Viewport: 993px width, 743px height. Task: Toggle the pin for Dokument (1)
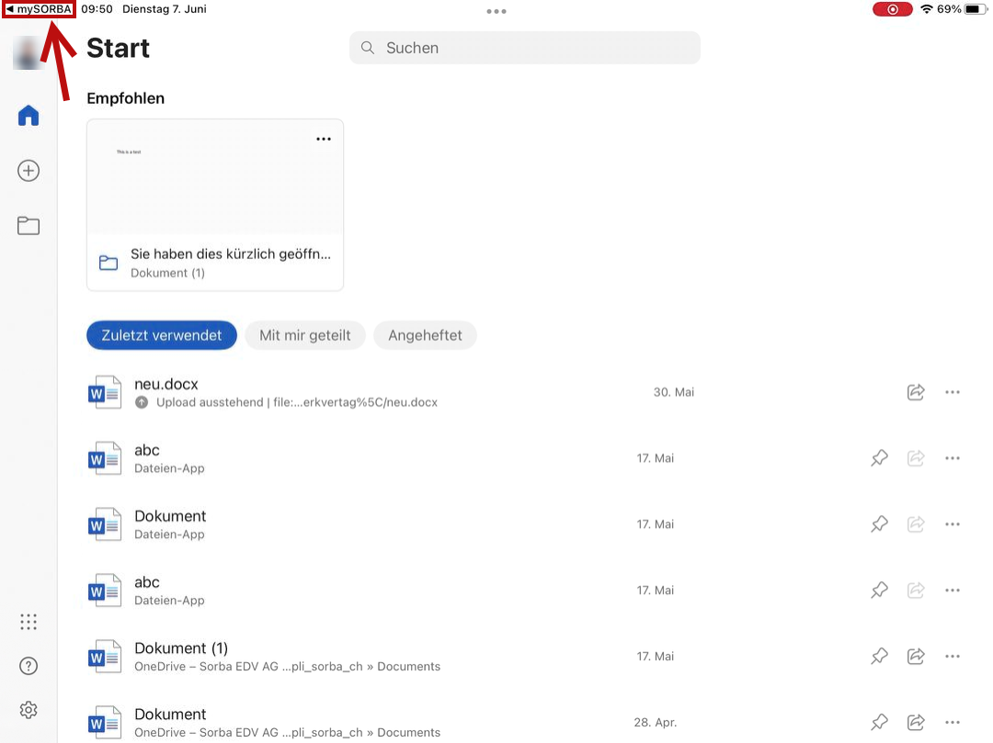click(879, 656)
